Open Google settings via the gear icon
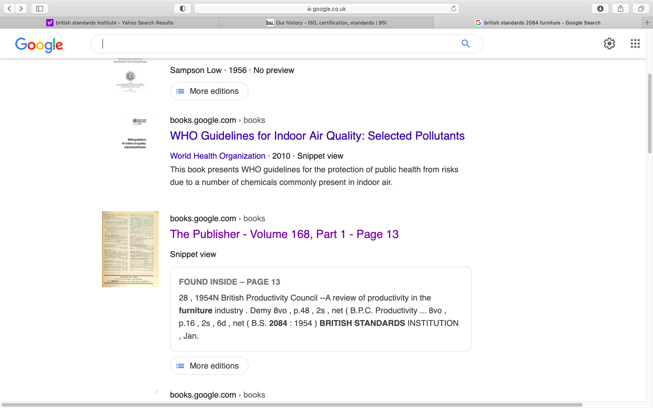 609,44
